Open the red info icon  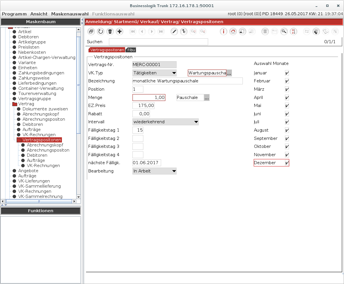[x=224, y=32]
